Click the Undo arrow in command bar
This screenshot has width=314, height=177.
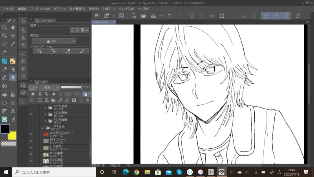(170, 16)
